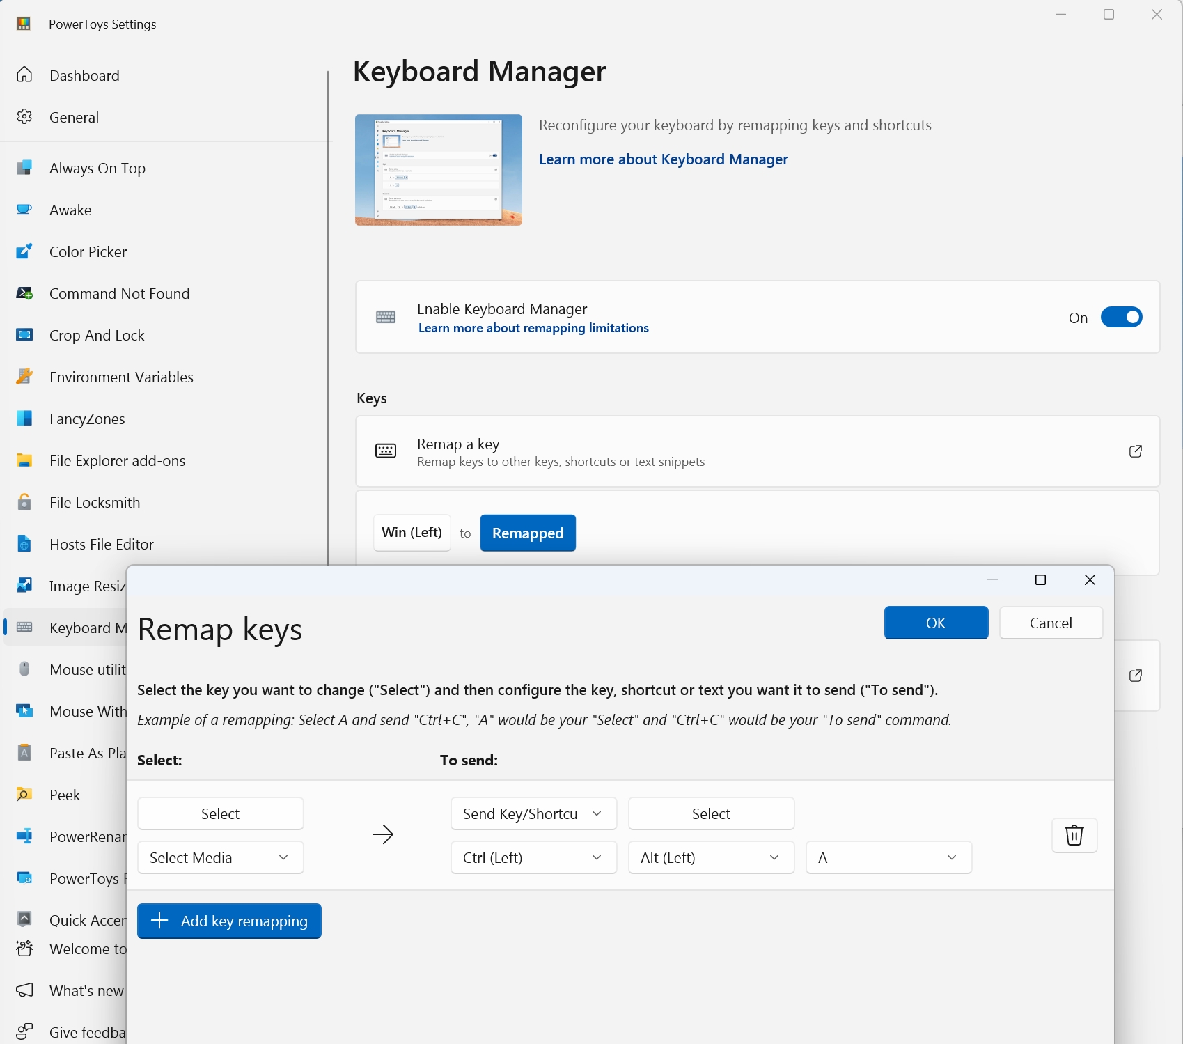
Task: Delete the key remapping using the trash icon
Action: click(1074, 835)
